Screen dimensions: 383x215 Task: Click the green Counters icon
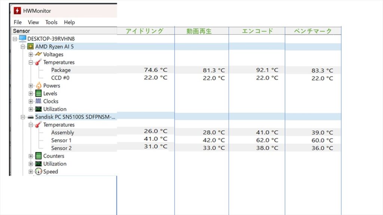pos(39,156)
